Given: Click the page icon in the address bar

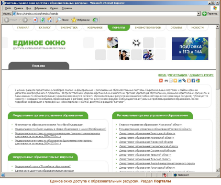Looking at the screenshot, I should pyautogui.click(x=14, y=14).
